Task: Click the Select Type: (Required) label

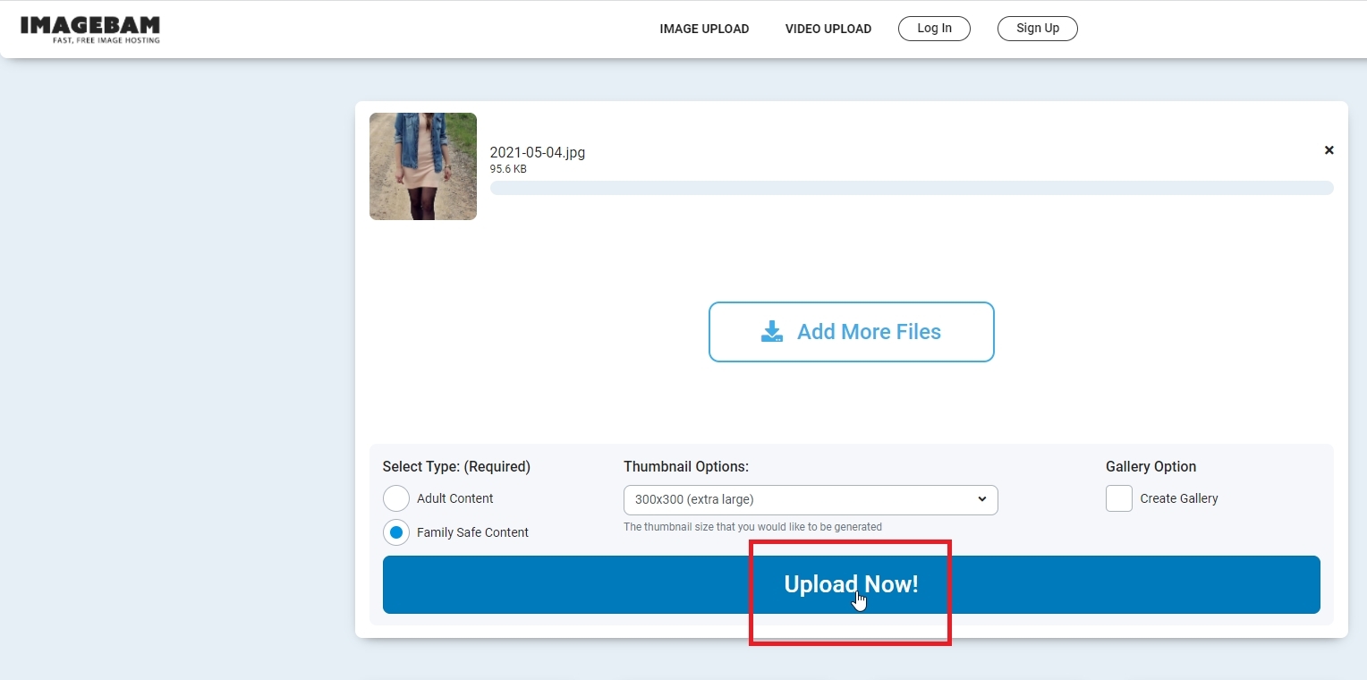Action: click(456, 466)
